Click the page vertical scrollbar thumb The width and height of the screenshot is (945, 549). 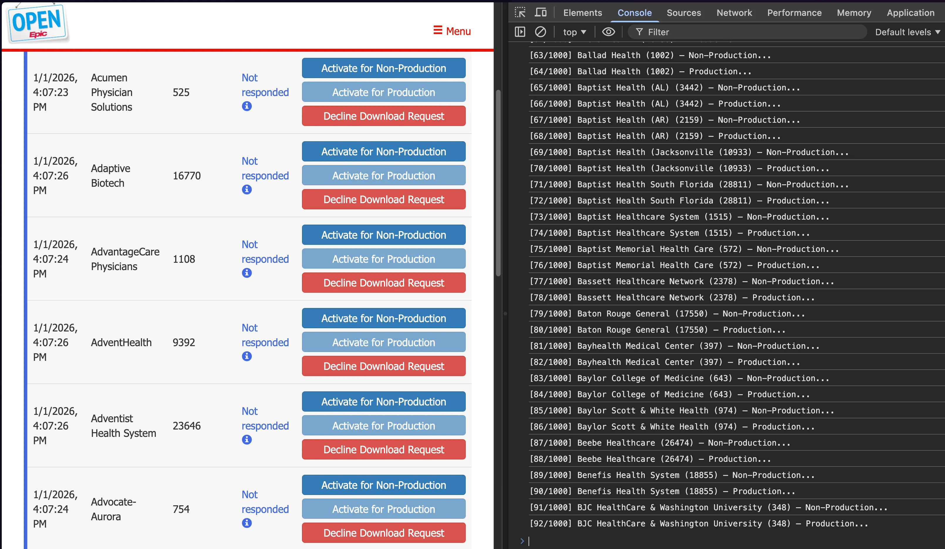(498, 183)
